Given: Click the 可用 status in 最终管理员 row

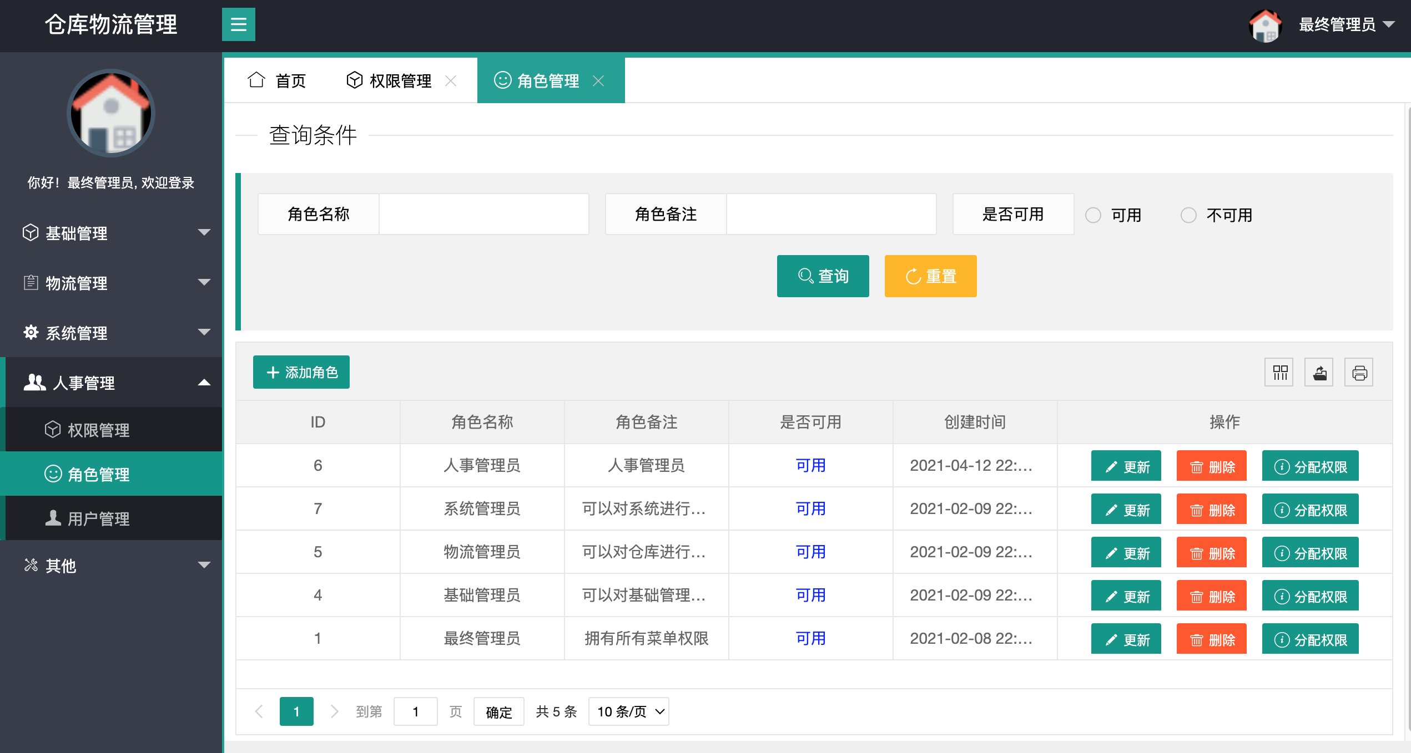Looking at the screenshot, I should pyautogui.click(x=811, y=638).
